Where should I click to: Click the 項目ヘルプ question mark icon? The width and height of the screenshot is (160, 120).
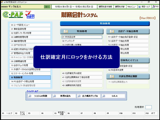[x=139, y=7]
